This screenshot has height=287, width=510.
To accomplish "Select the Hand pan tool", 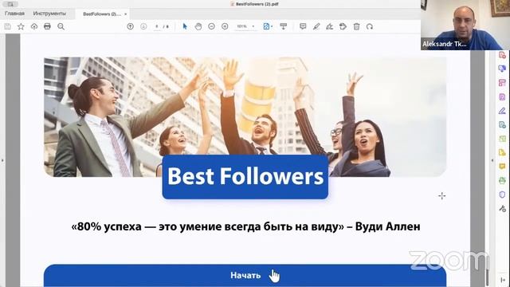I will coord(198,26).
